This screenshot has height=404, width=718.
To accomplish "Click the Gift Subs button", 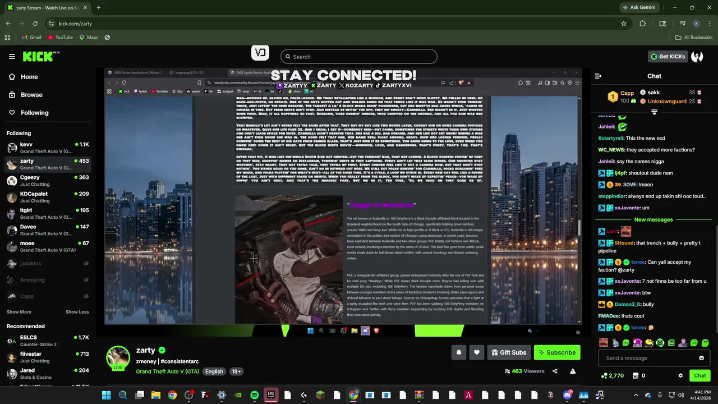I will (x=509, y=352).
